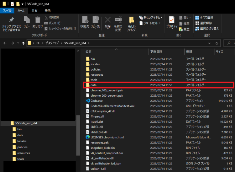Click Invert Selection (選択の切り替え)

coord(207,29)
